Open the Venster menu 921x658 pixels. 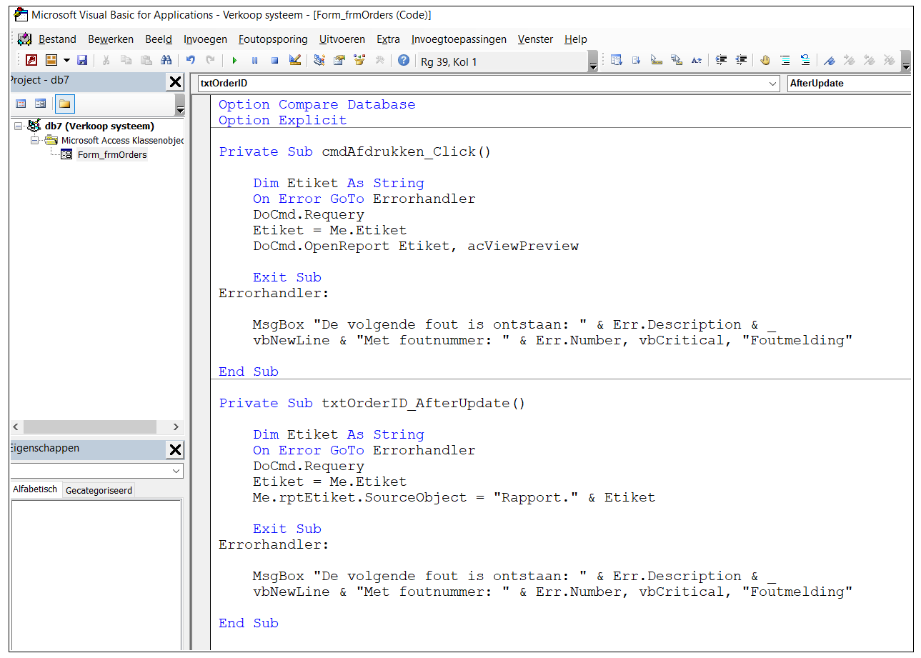click(x=535, y=39)
